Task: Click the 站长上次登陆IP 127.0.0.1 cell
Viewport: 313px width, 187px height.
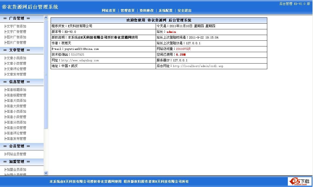Action: coord(211,43)
